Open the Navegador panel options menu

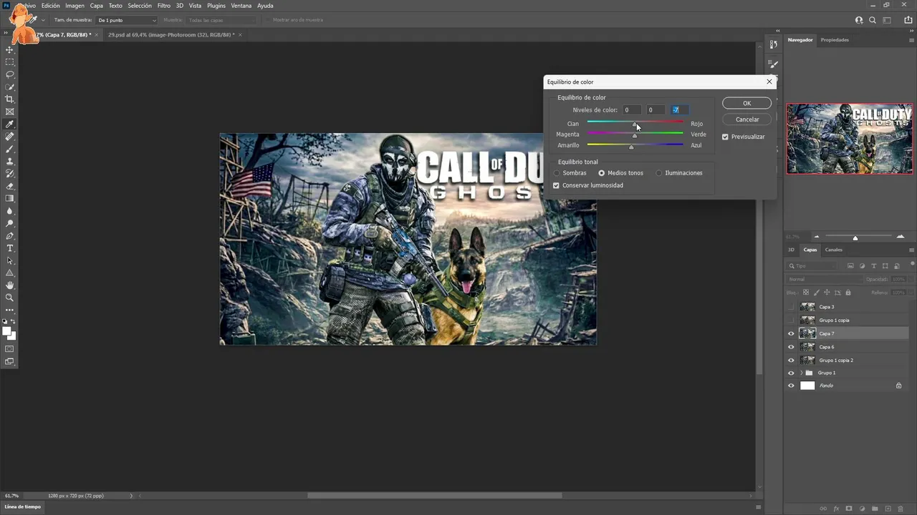click(x=911, y=40)
